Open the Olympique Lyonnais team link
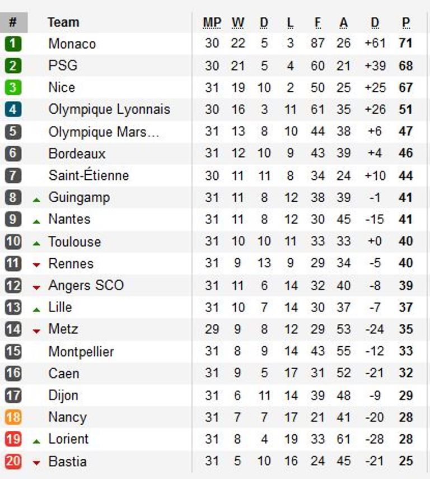 coord(109,109)
